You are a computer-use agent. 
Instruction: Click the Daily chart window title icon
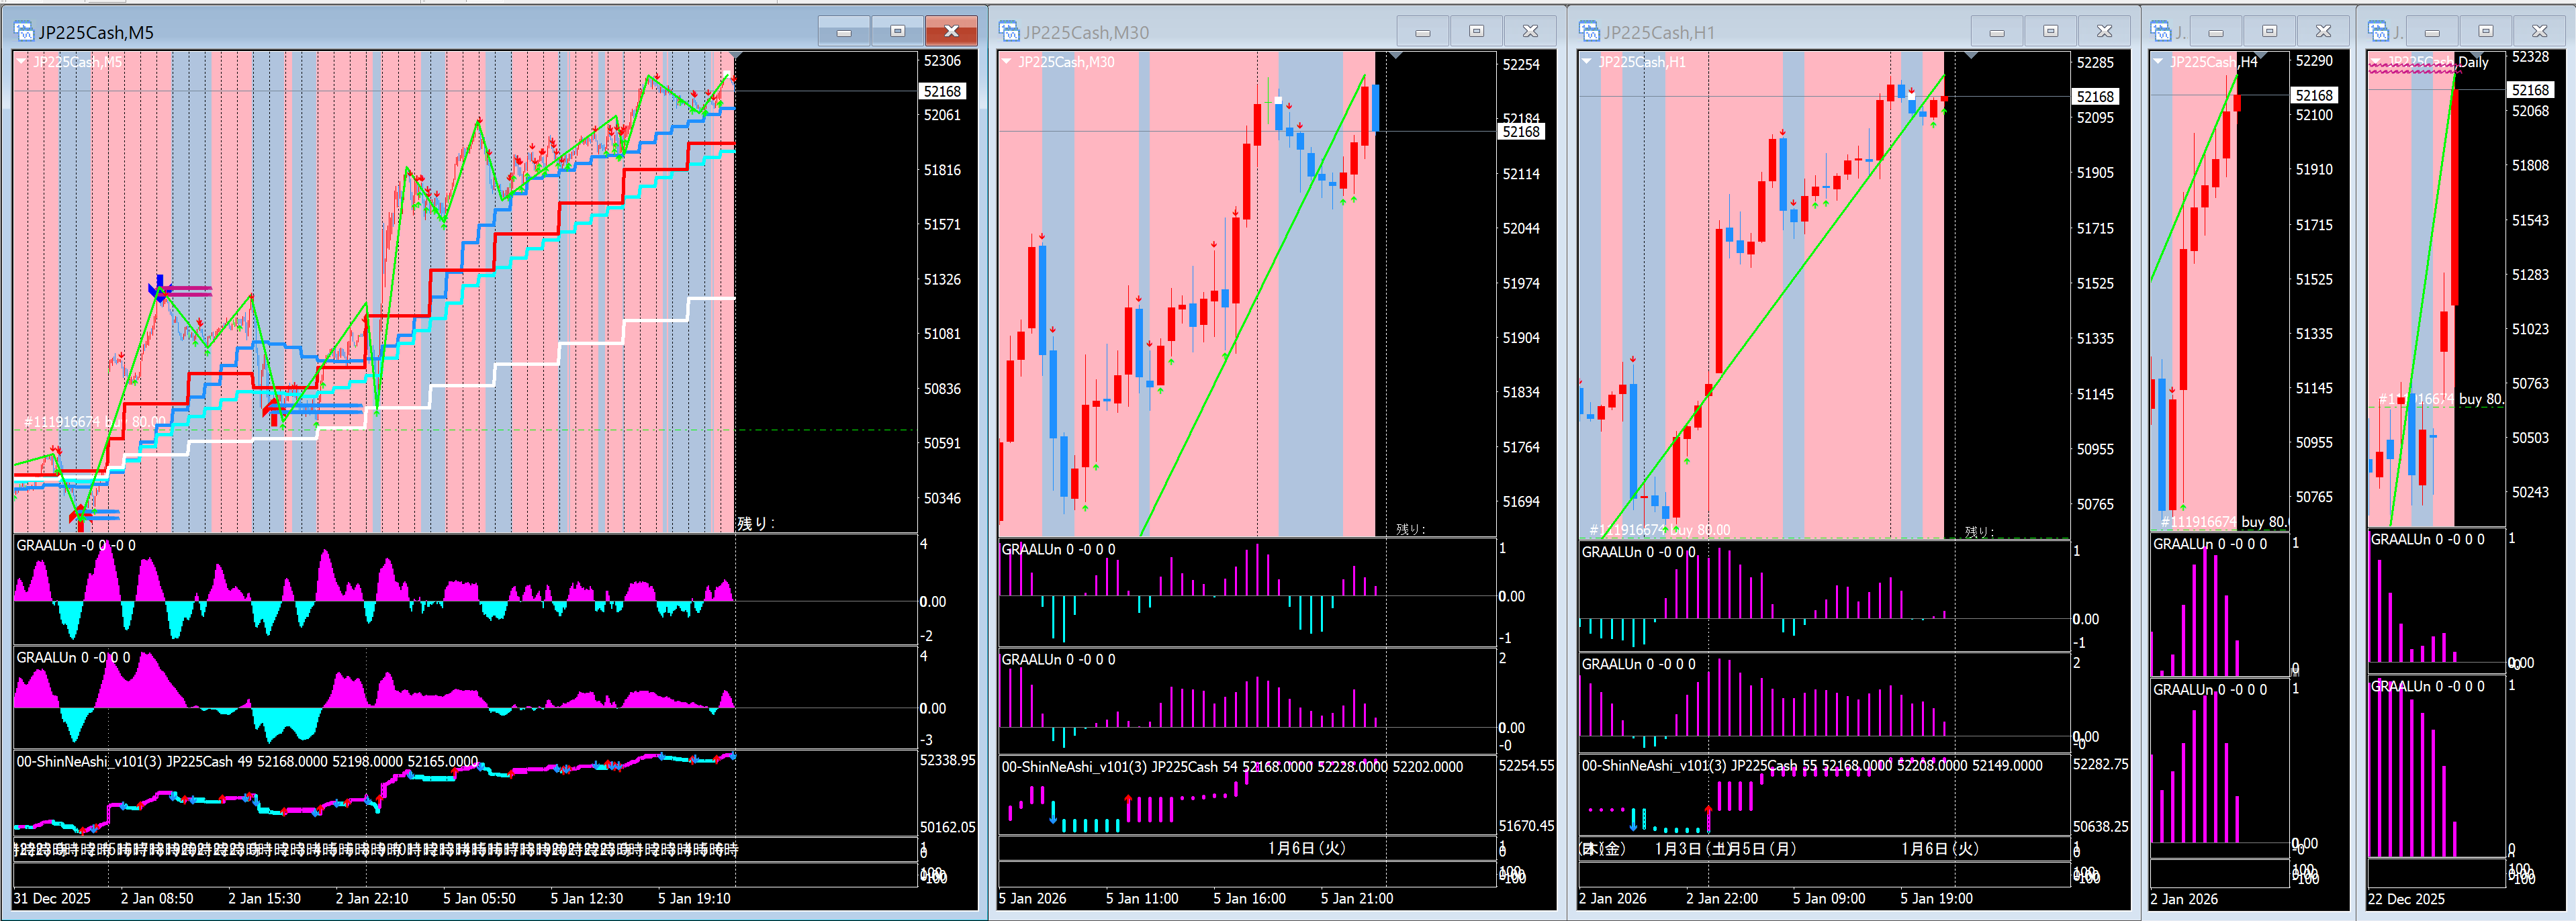(x=2378, y=32)
